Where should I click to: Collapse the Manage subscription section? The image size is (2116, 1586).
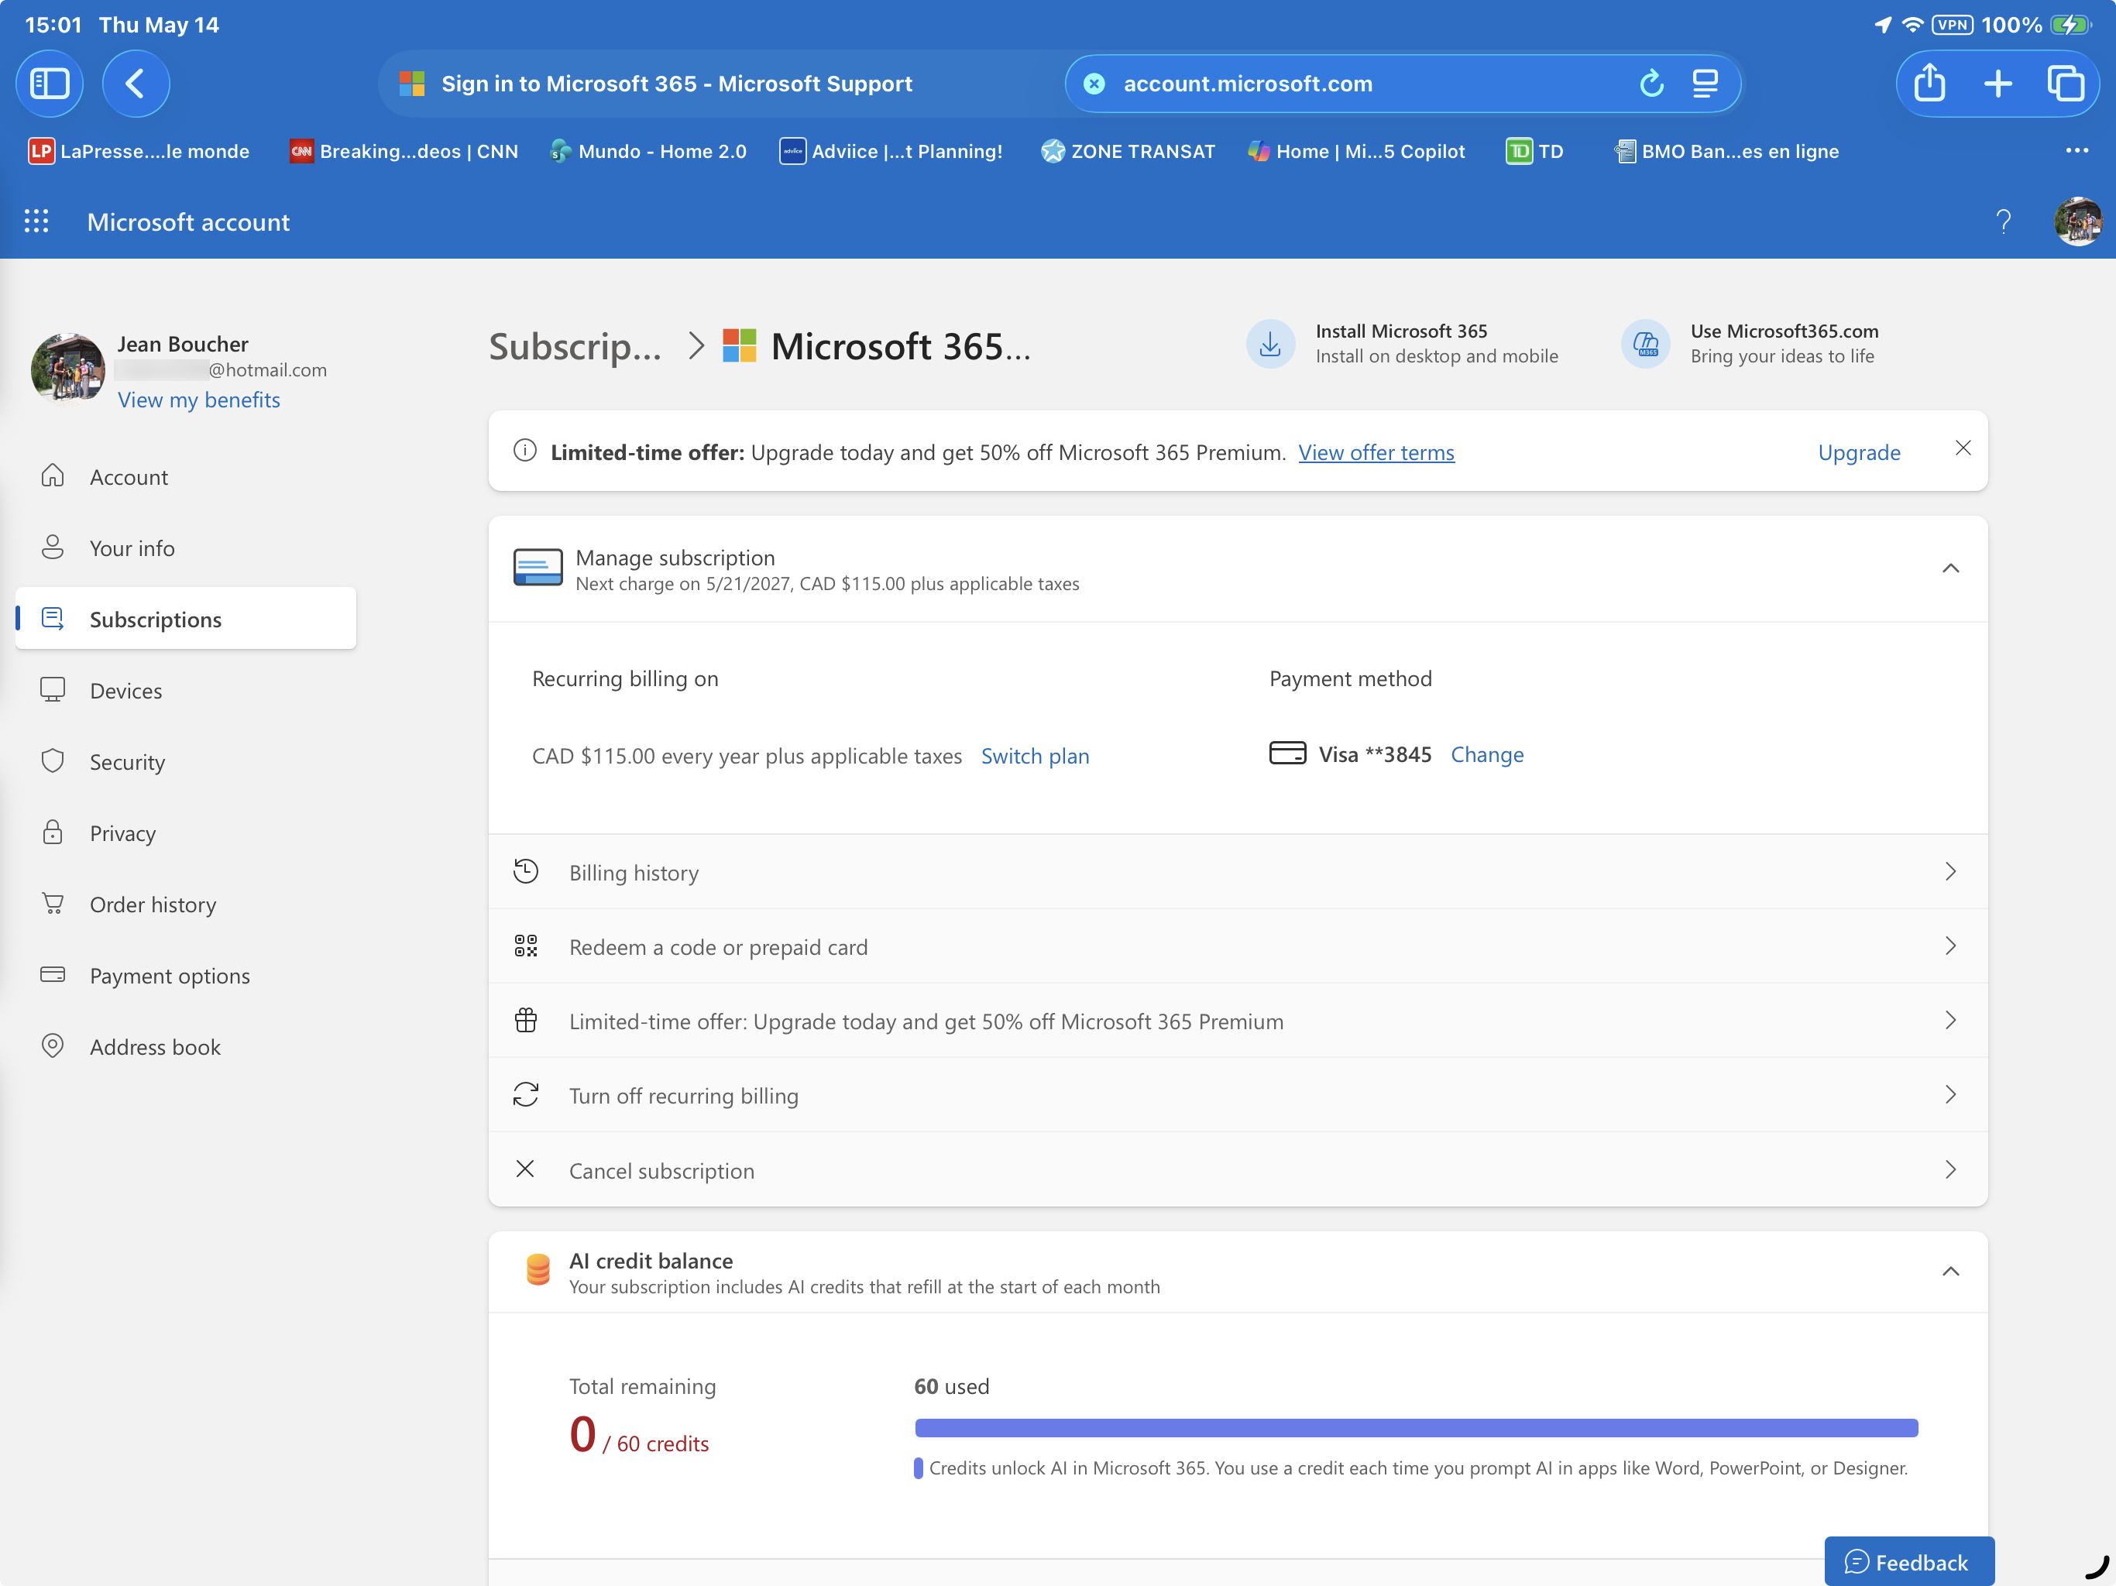click(1950, 569)
